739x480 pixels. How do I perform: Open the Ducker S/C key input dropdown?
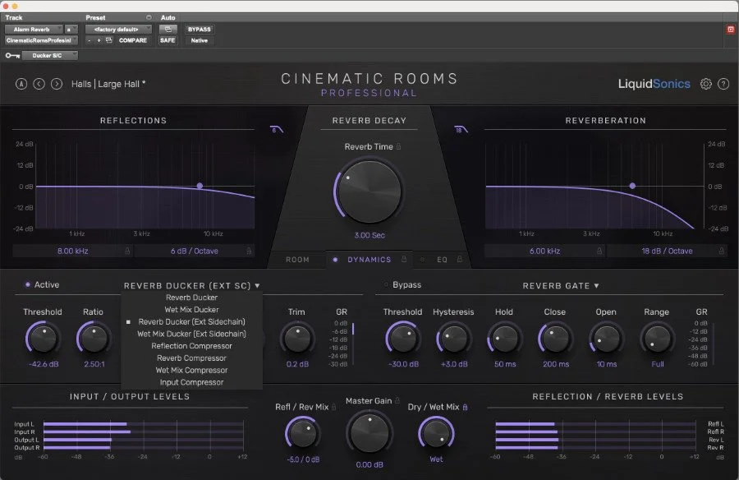tap(50, 56)
